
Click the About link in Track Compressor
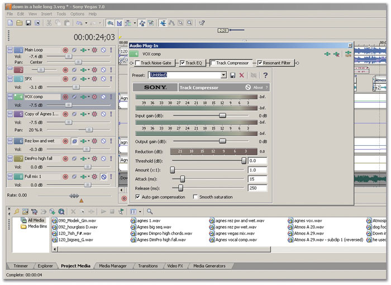click(x=258, y=87)
